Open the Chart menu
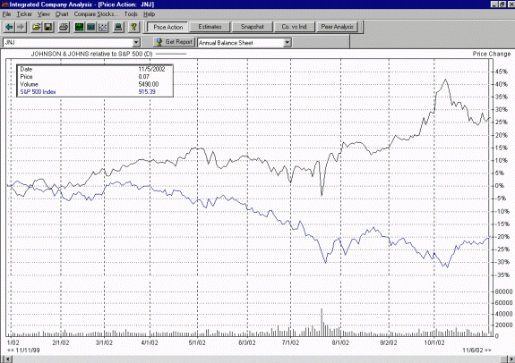 pos(62,14)
